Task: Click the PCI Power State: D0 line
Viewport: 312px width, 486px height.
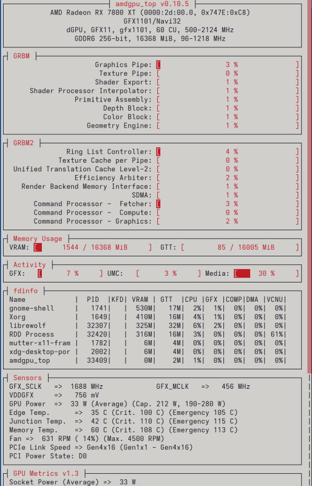Action: point(48,456)
